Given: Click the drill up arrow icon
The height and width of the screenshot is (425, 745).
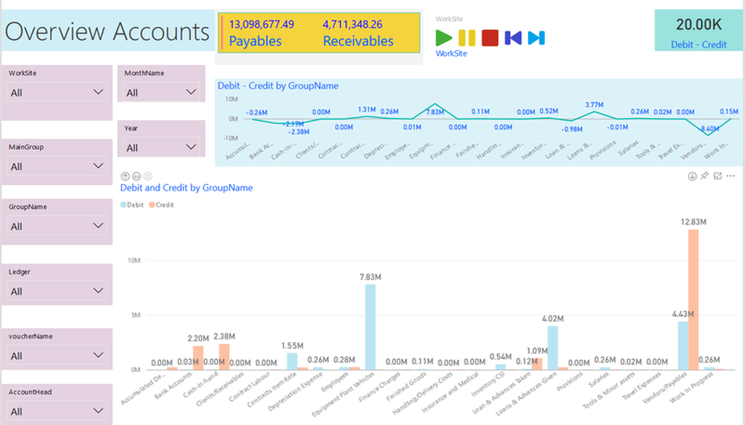Looking at the screenshot, I should [x=126, y=176].
